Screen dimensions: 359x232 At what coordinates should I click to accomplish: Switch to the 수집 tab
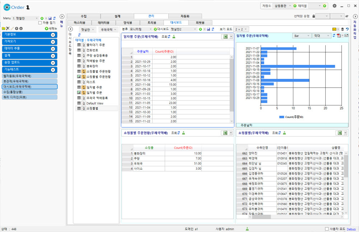(x=84, y=16)
